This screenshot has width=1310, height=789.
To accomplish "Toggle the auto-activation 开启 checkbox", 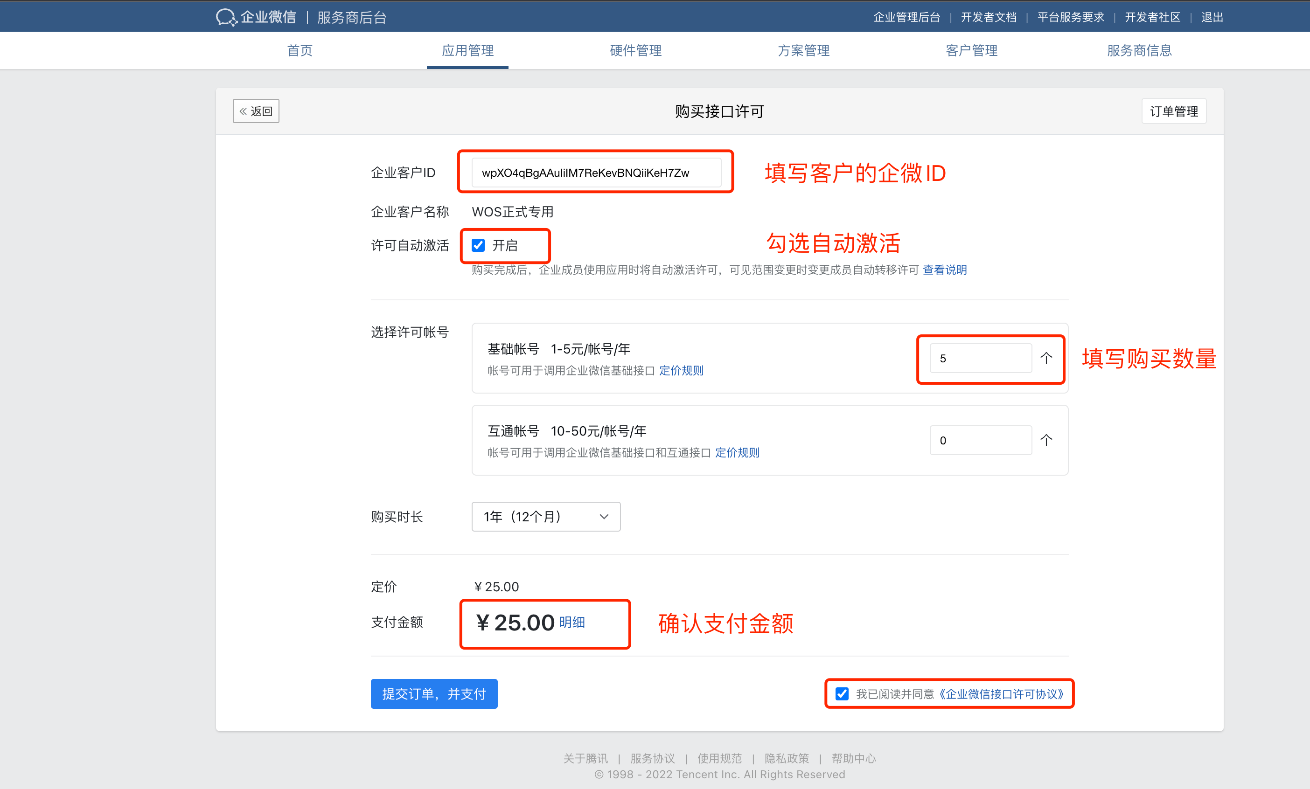I will (478, 245).
